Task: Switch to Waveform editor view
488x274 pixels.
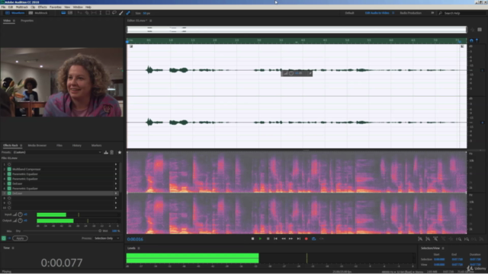Action: click(14, 13)
